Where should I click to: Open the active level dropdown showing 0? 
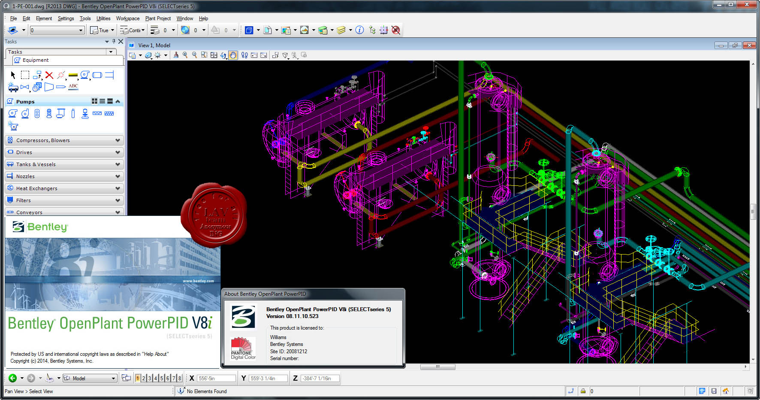(57, 30)
